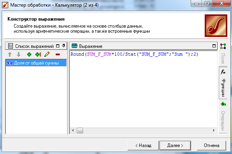Go back with the Назад button

pos(143,145)
